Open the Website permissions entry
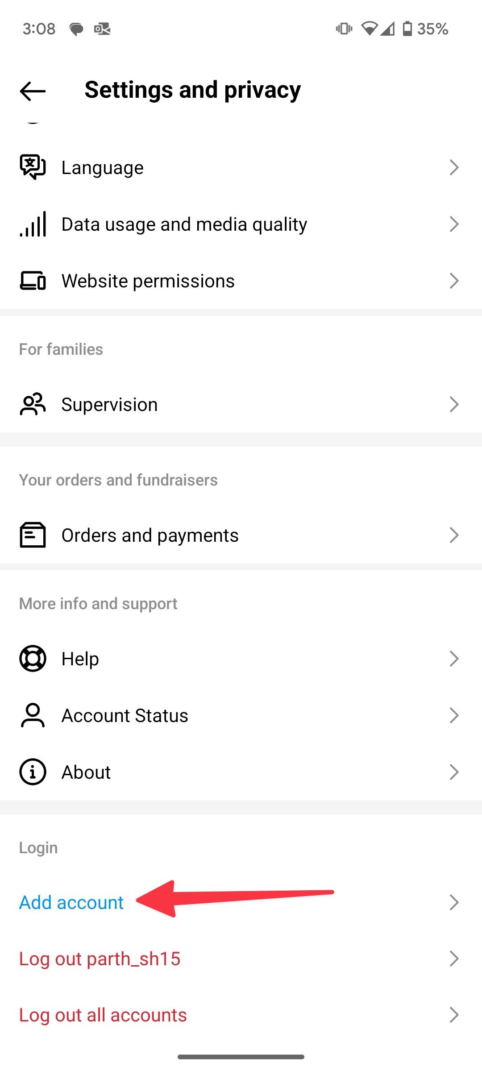Viewport: 482px width, 1071px height. (241, 281)
